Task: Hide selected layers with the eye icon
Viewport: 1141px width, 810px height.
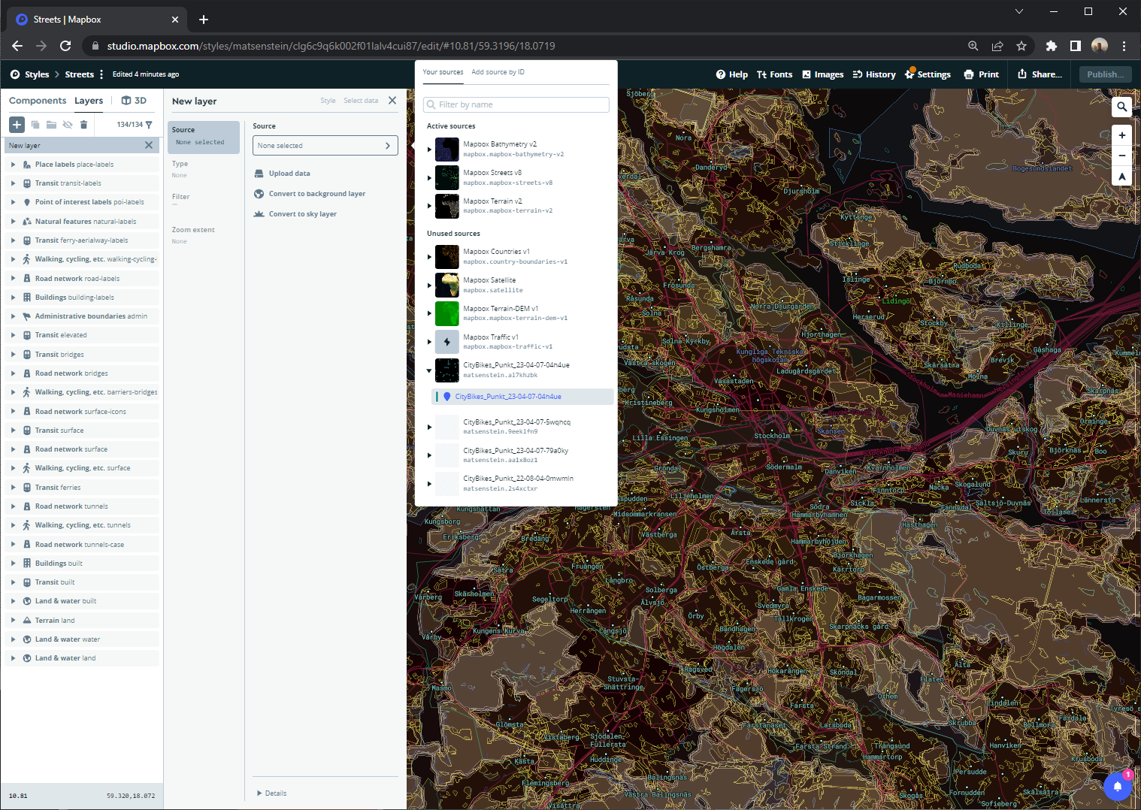Action: pos(68,125)
